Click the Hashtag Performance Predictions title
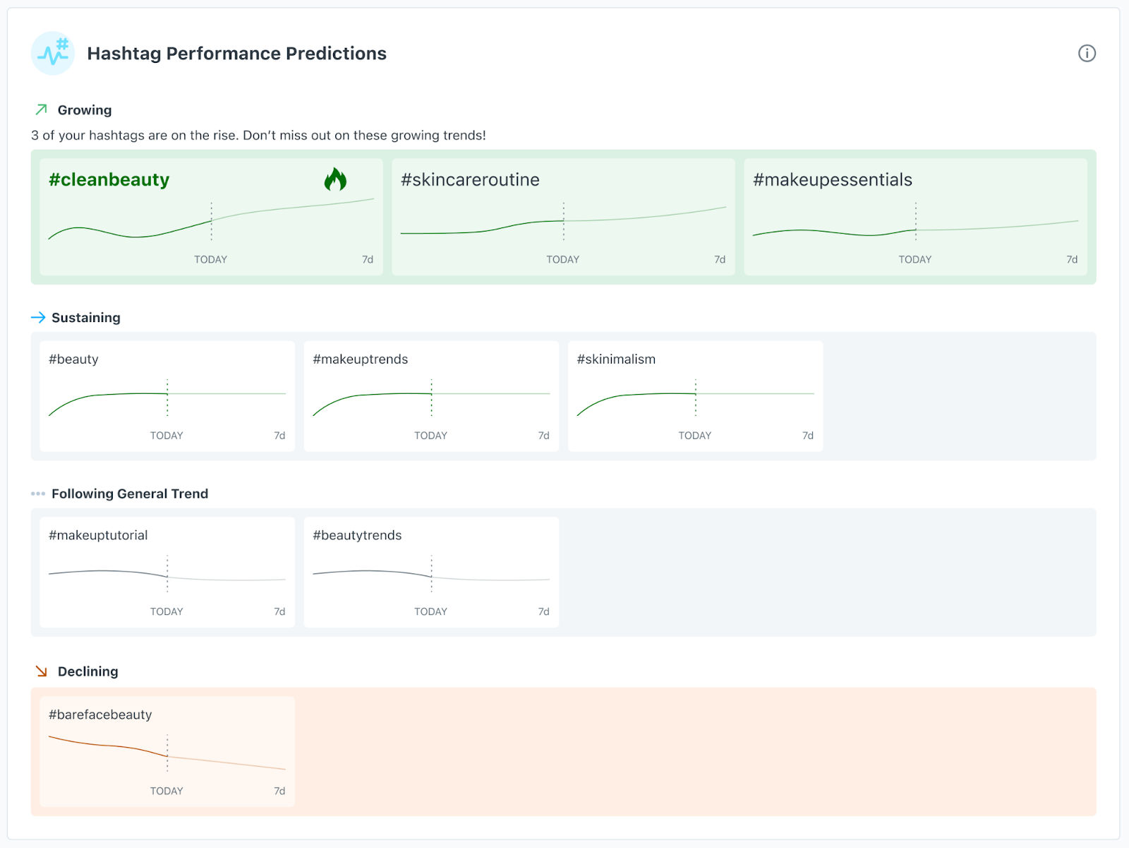Screen dimensions: 1129x848 pyautogui.click(x=237, y=54)
